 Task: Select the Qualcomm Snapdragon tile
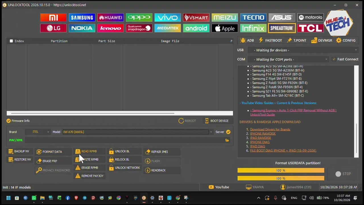tap(139, 28)
